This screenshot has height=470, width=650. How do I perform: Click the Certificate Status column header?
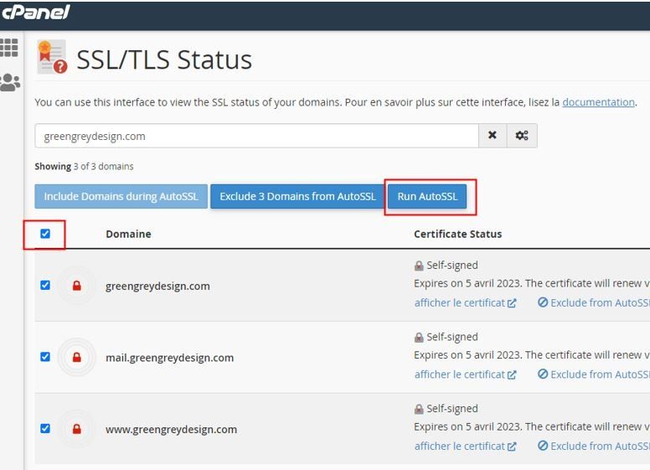point(457,235)
